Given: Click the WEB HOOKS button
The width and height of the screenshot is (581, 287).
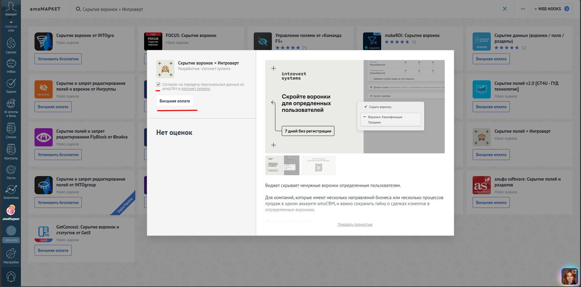Looking at the screenshot, I should click(552, 9).
